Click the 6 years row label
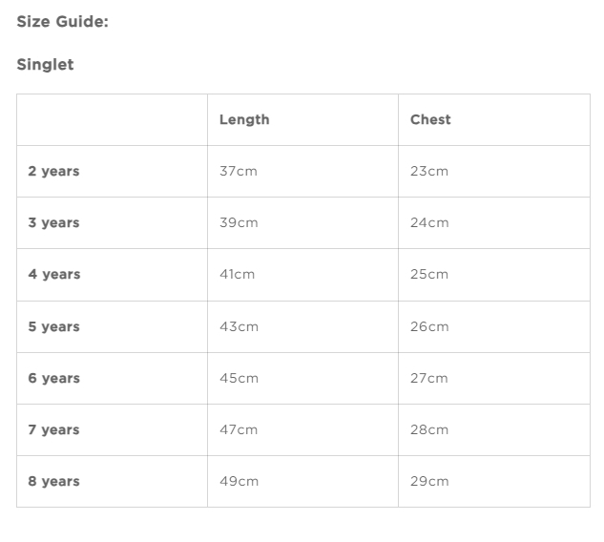 coord(53,378)
